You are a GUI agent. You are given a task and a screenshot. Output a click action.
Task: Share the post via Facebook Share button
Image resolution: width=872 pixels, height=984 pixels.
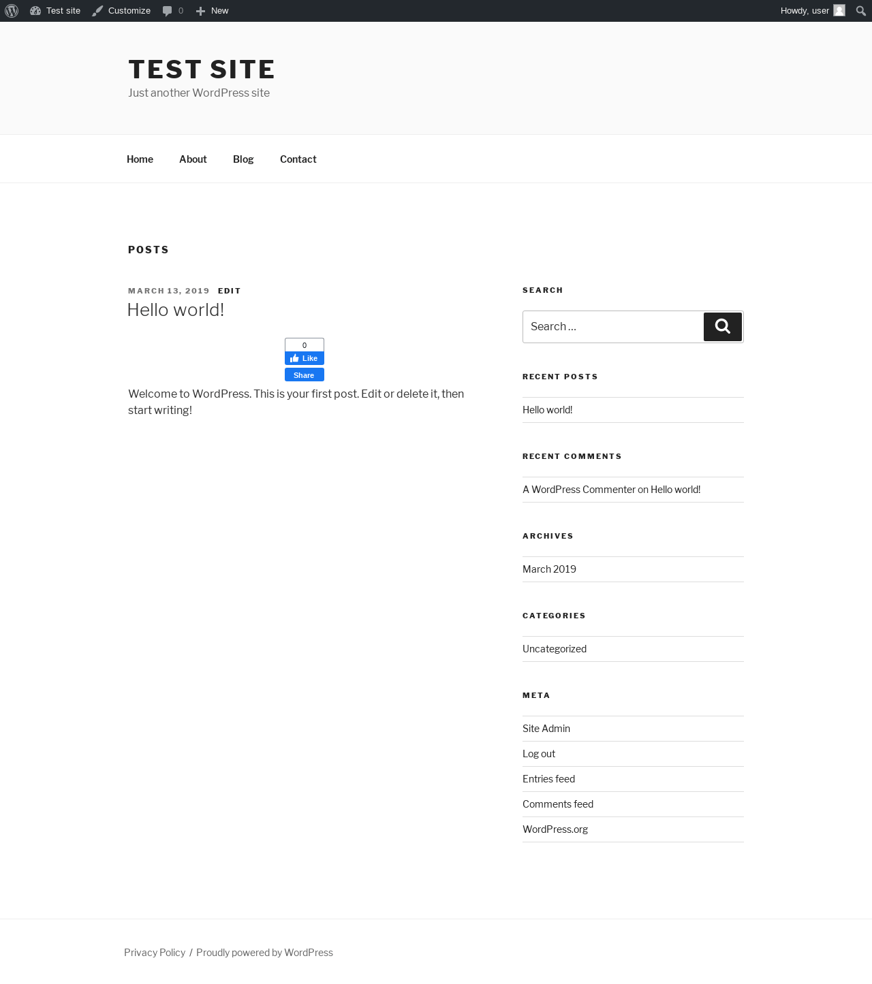tap(304, 375)
